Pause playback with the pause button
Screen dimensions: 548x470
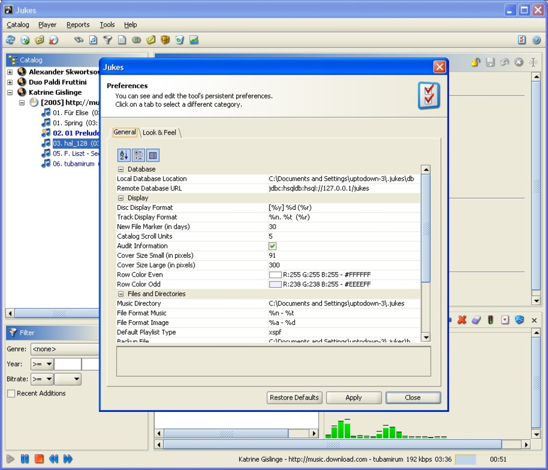pos(25,459)
